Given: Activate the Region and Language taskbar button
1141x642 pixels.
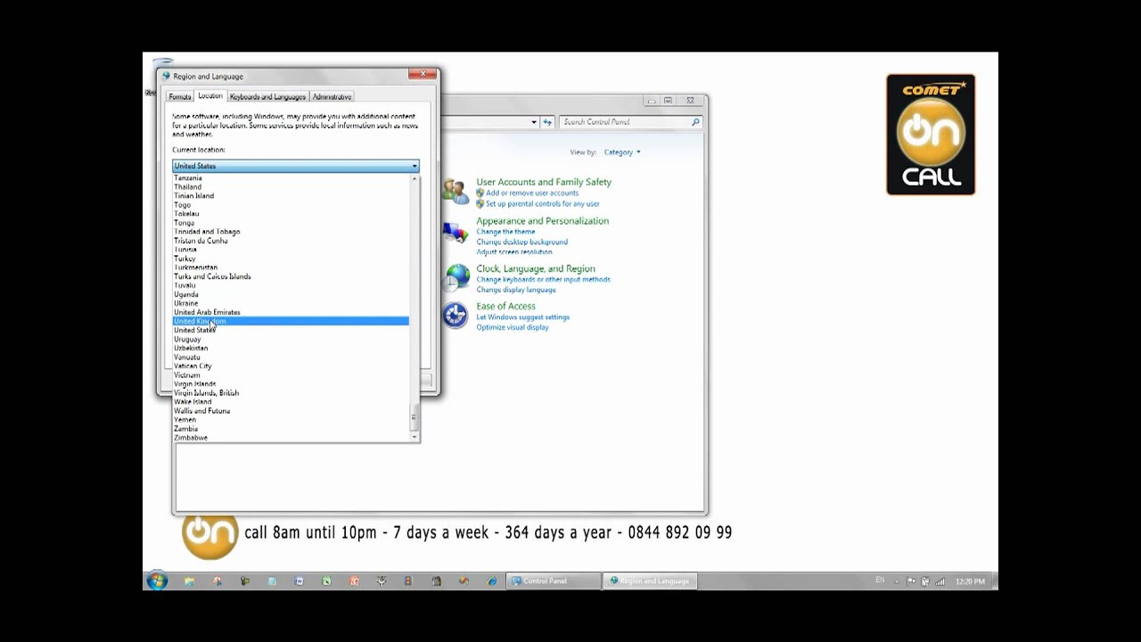Looking at the screenshot, I should tap(650, 581).
